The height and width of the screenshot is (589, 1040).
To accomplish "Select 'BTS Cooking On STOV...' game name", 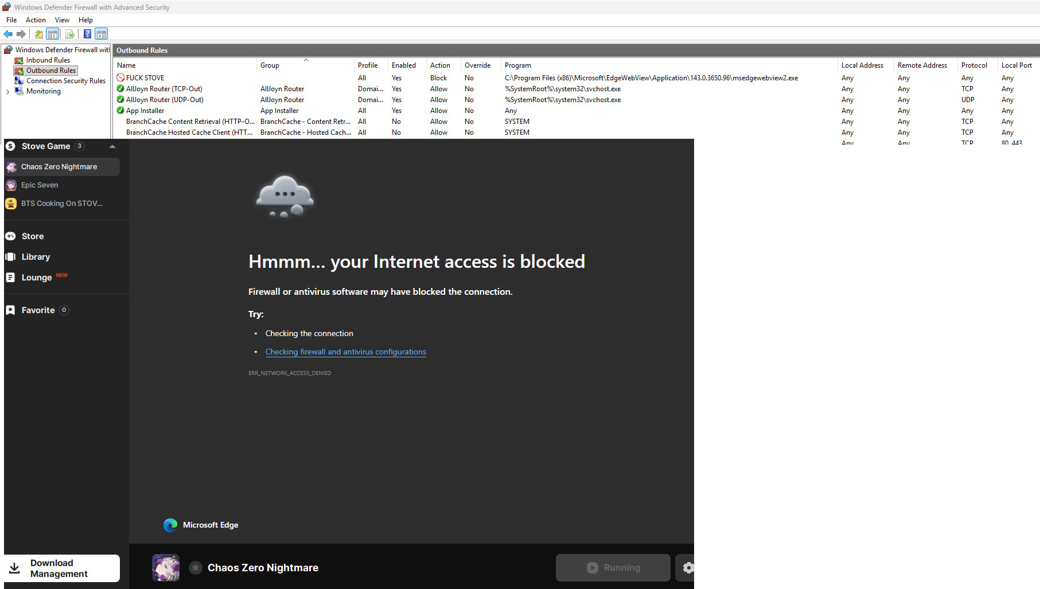I will (61, 204).
